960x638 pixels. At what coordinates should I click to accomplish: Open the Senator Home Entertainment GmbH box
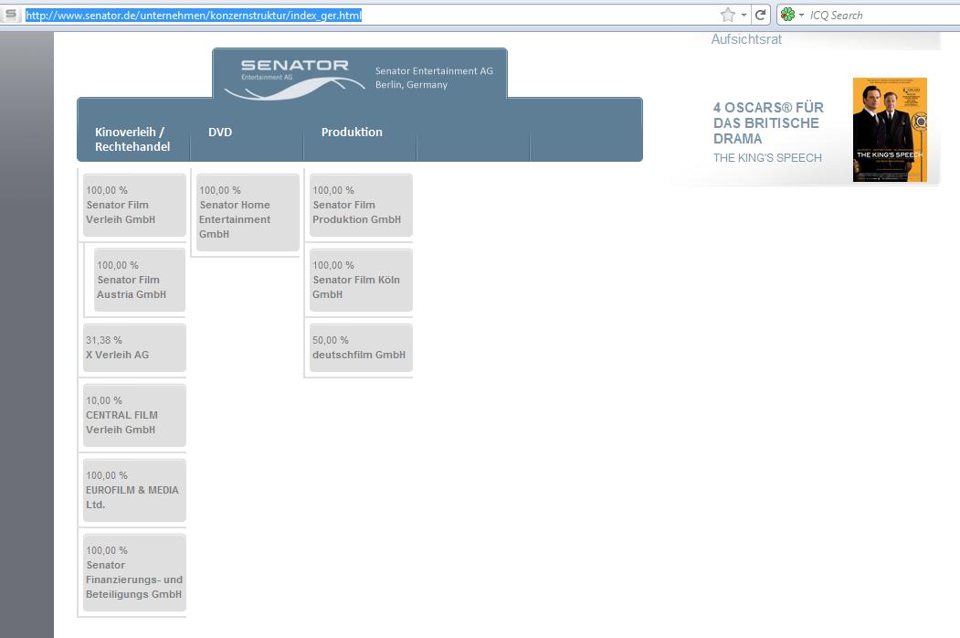[248, 212]
